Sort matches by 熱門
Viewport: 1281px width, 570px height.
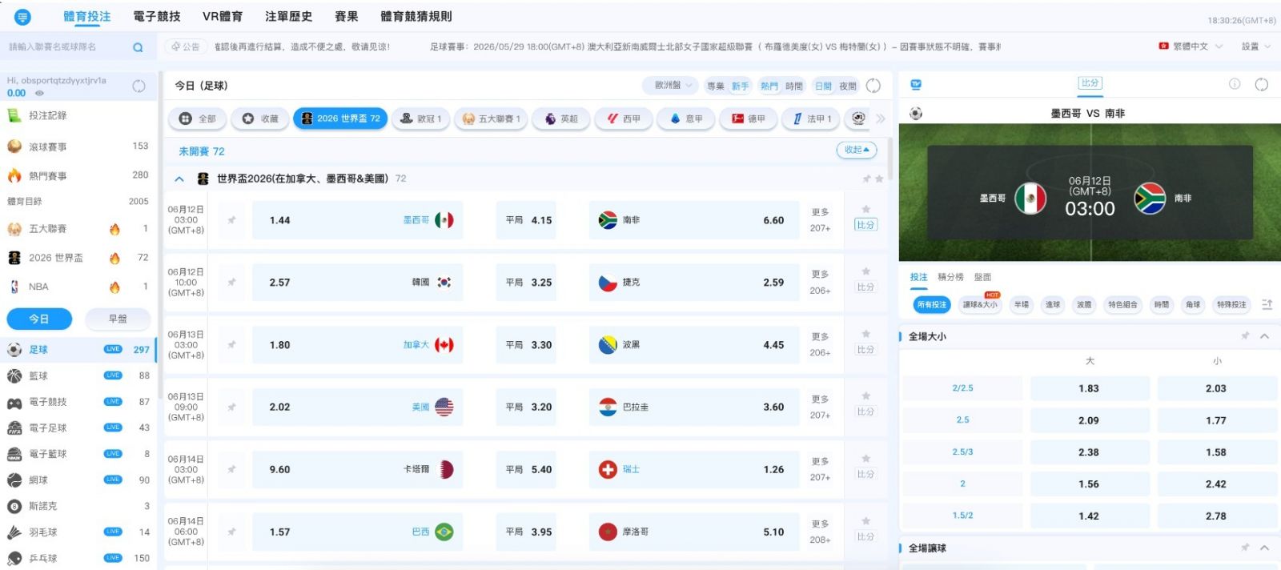[769, 86]
